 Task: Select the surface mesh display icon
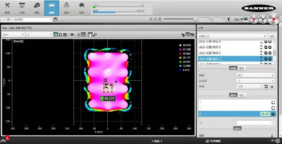coord(83,34)
